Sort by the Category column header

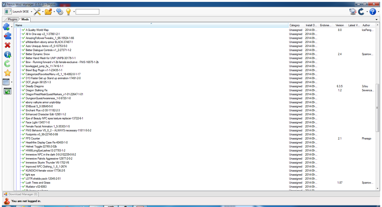[296, 25]
